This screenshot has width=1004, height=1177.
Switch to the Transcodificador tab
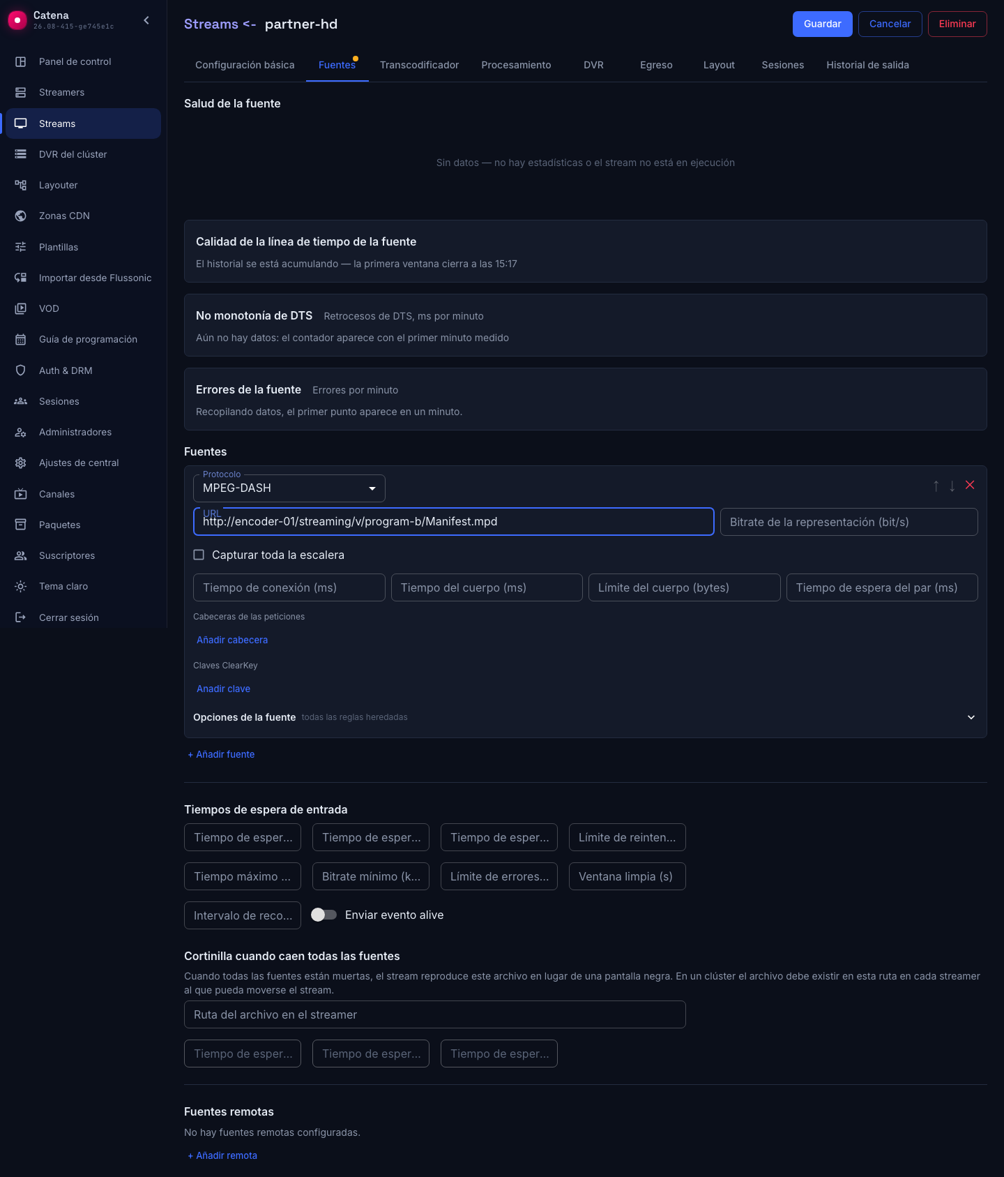(419, 65)
